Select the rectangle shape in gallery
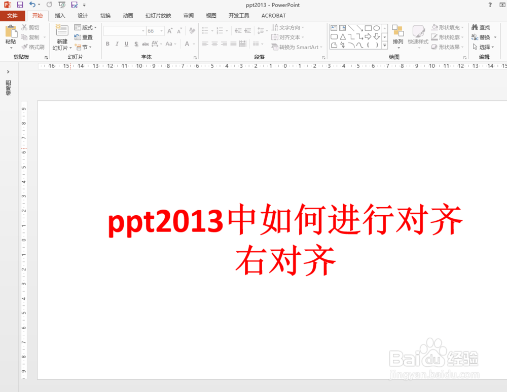 click(x=368, y=28)
